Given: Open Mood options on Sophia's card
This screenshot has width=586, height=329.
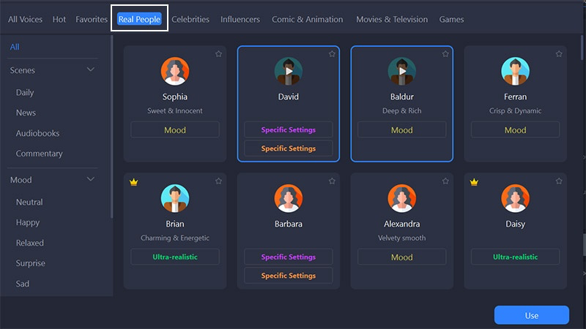Looking at the screenshot, I should (x=175, y=130).
